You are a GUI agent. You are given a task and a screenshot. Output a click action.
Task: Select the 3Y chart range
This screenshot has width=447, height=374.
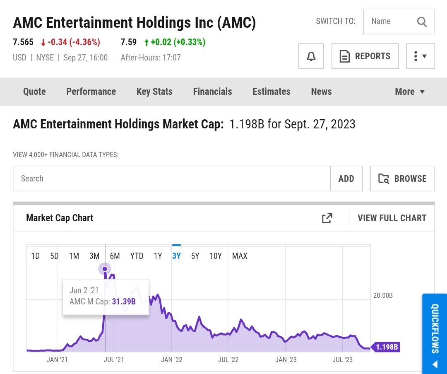(176, 256)
